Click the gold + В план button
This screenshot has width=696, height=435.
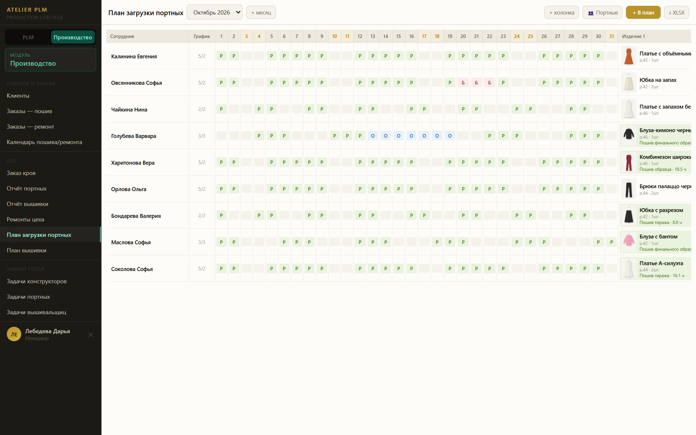[643, 13]
